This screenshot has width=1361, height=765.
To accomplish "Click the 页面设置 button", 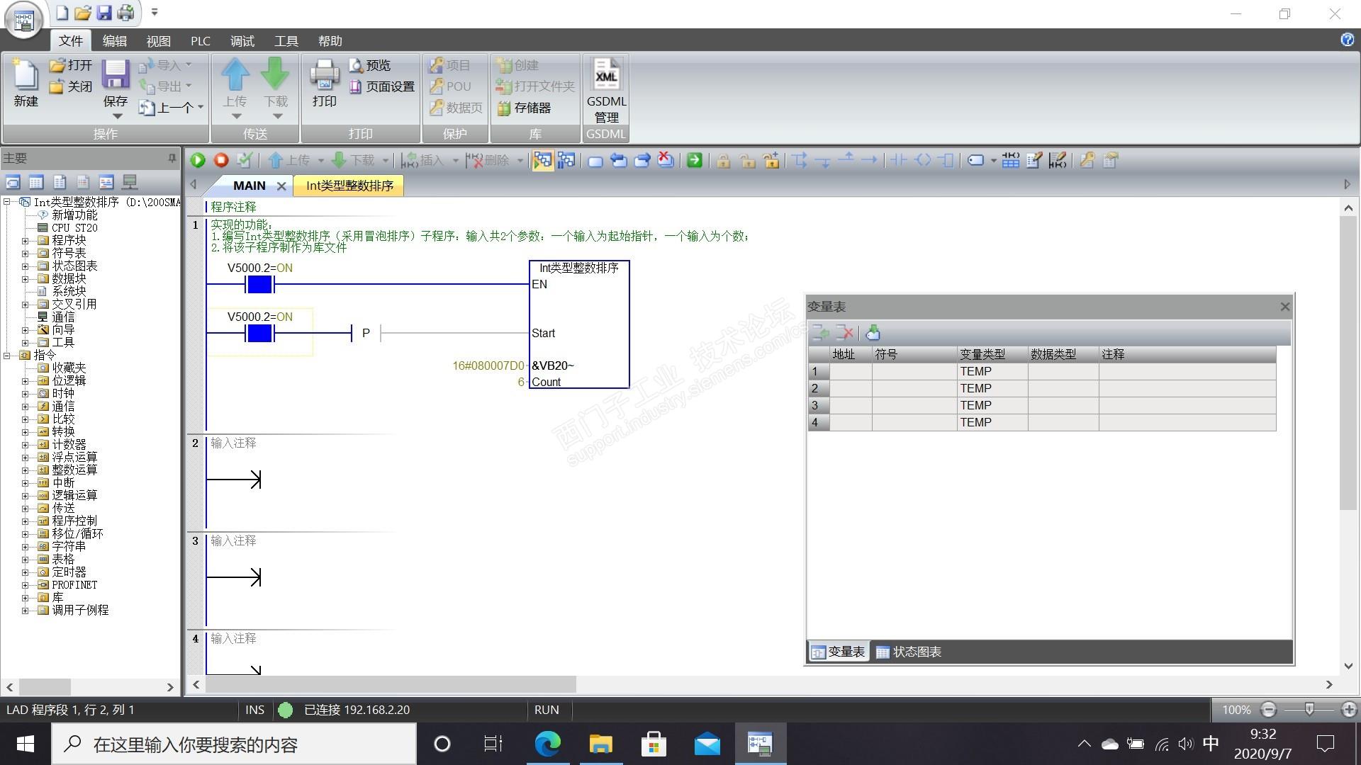I will (x=382, y=86).
